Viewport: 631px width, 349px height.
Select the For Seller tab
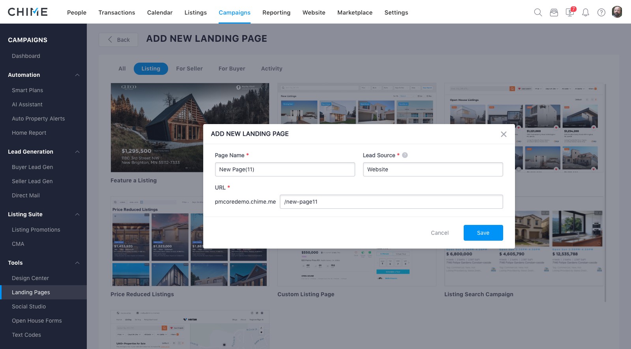point(189,69)
